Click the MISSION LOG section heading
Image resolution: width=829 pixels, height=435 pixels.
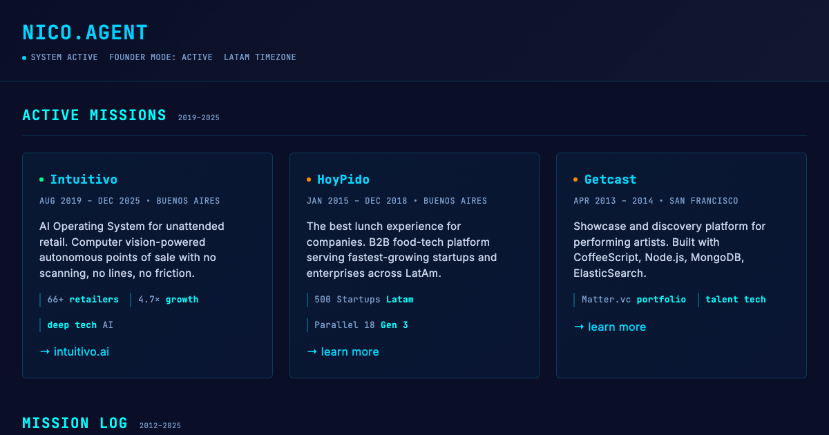(x=75, y=423)
